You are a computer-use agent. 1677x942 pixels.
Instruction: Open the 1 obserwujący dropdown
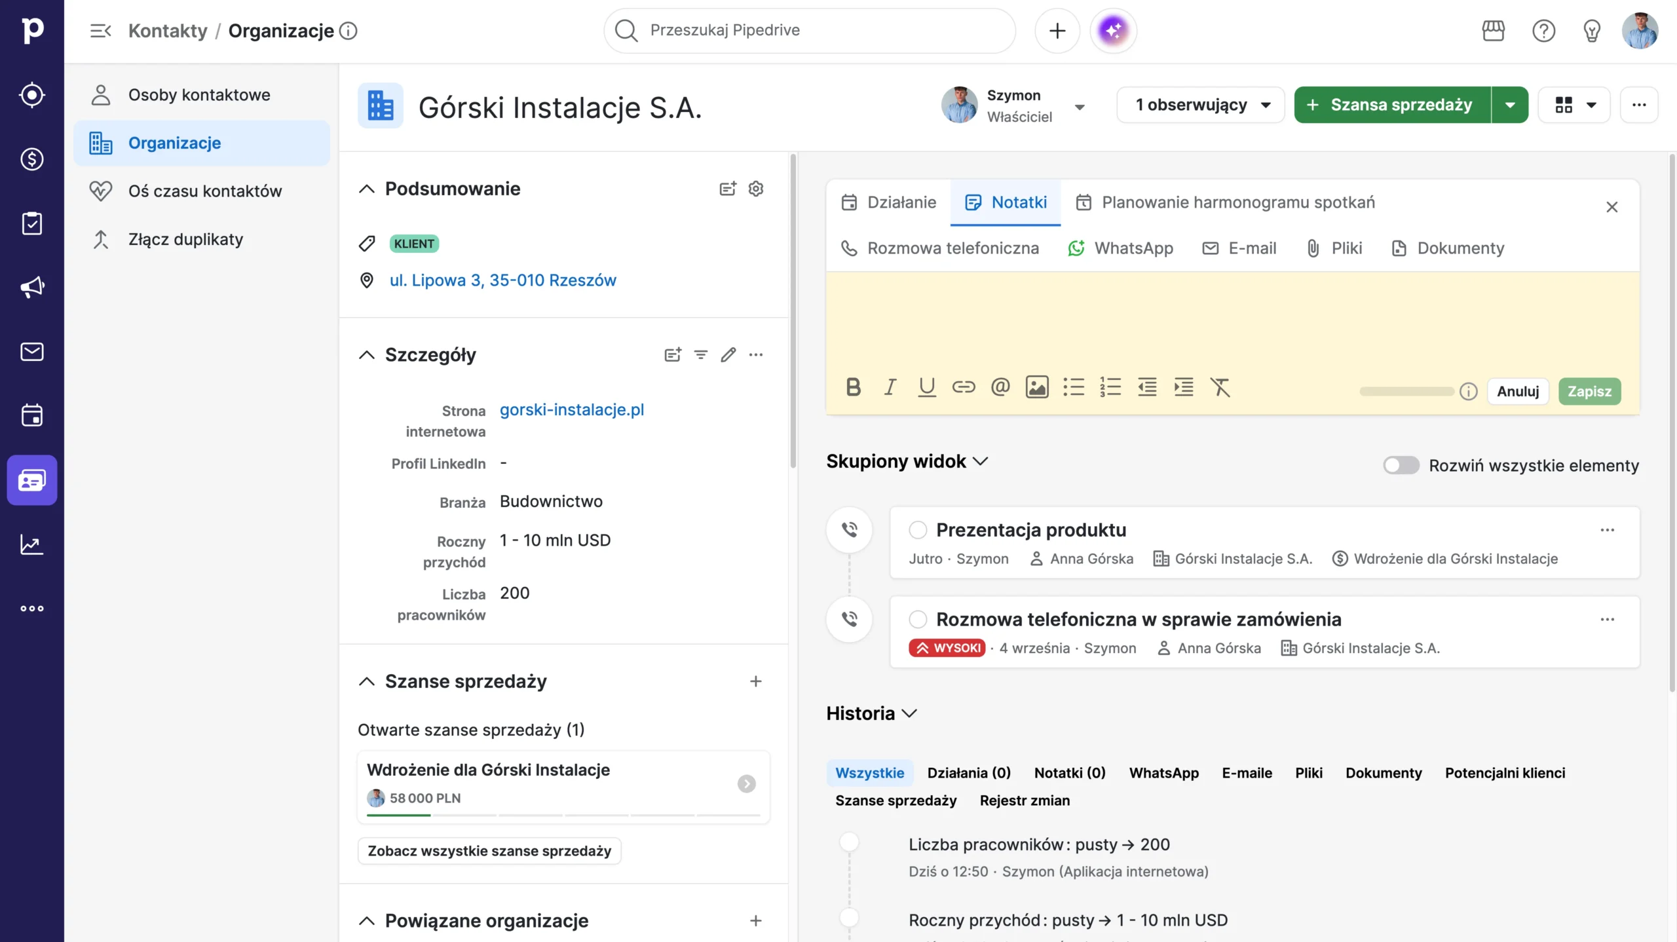(1200, 105)
